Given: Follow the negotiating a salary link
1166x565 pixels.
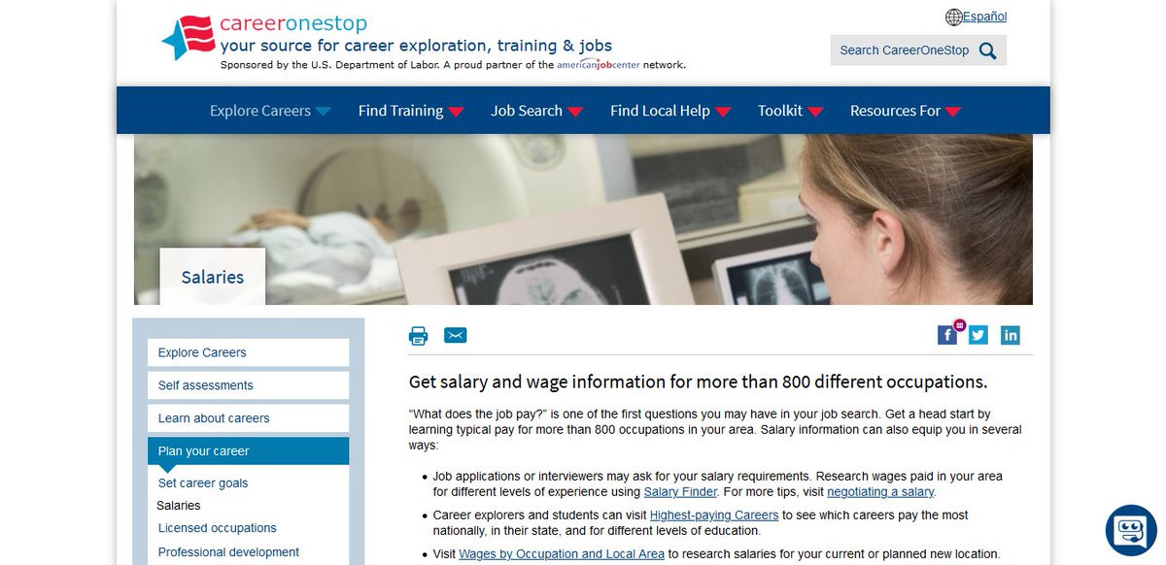Looking at the screenshot, I should click(880, 492).
